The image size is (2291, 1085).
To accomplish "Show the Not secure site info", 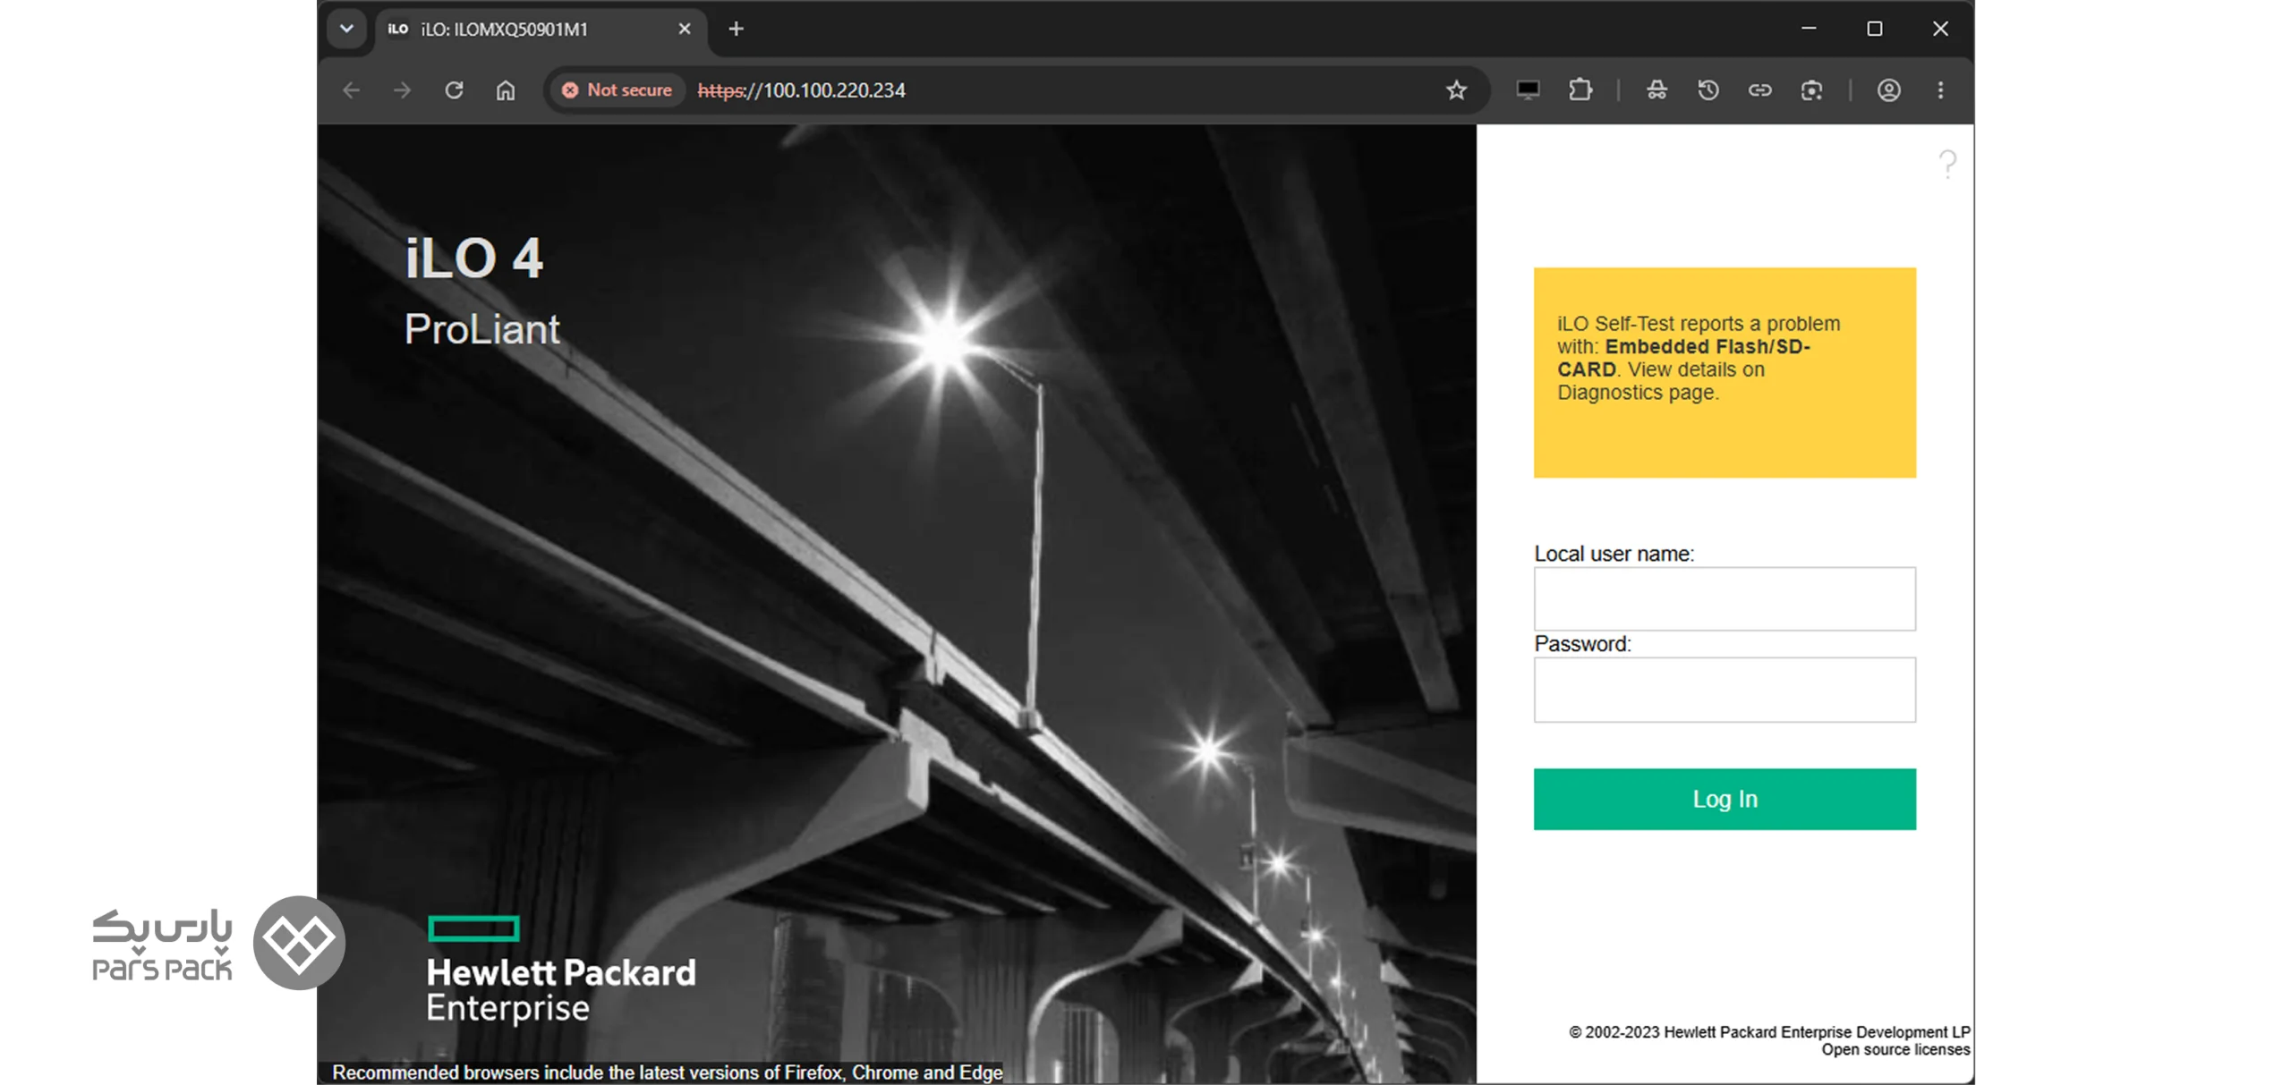I will click(617, 90).
